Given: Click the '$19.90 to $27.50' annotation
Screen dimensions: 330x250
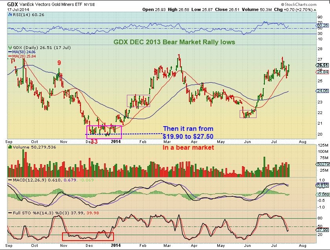Looking at the screenshot, I should pyautogui.click(x=188, y=136).
